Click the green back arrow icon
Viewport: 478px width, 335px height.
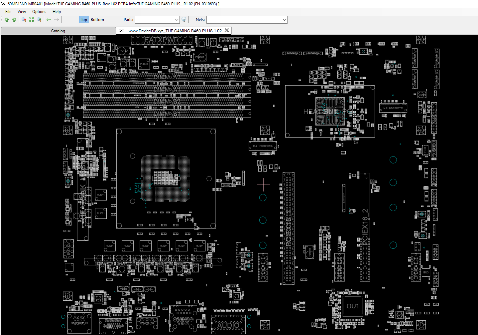point(49,20)
